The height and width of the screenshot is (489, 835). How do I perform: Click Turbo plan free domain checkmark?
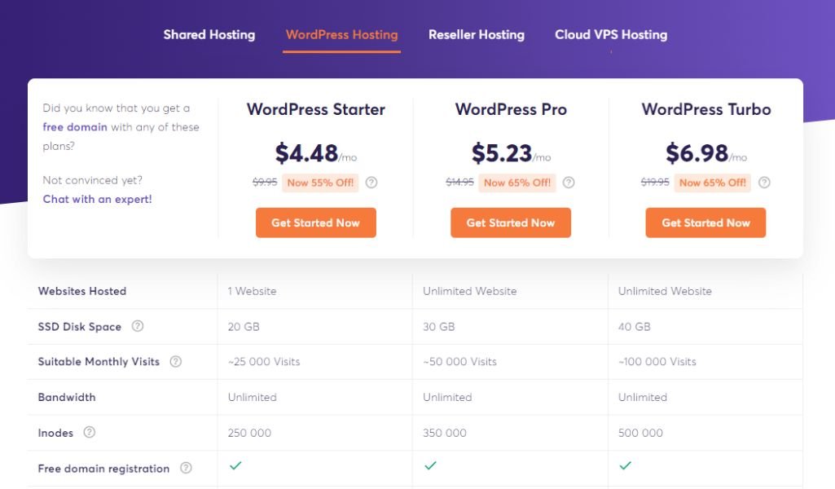click(x=625, y=465)
